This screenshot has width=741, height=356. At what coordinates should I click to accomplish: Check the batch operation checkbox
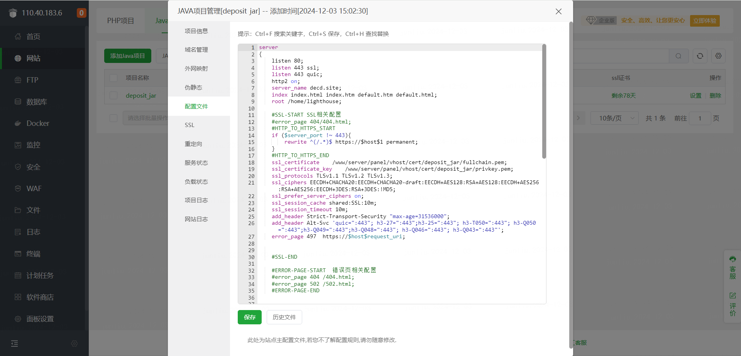113,118
